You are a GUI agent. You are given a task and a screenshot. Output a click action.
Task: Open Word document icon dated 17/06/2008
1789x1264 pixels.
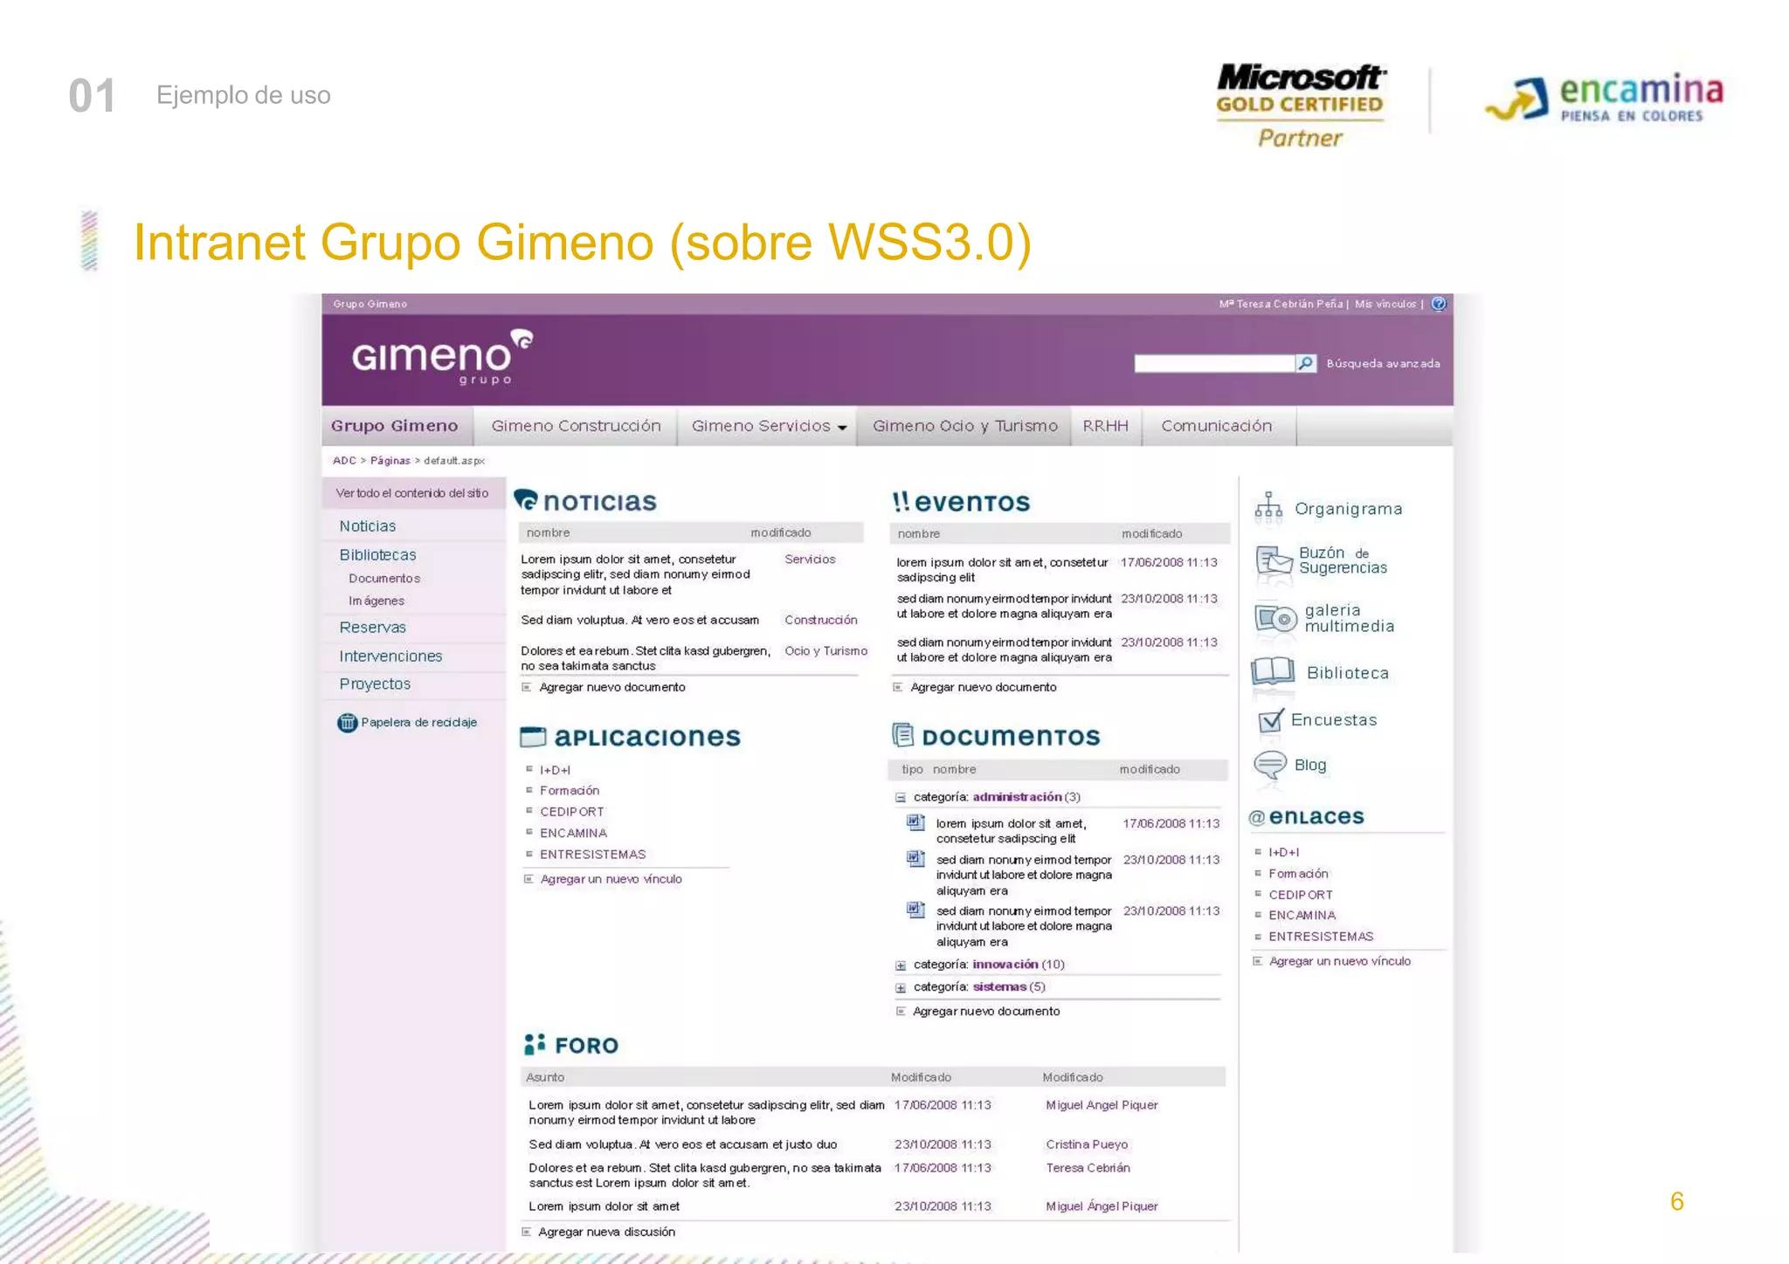pos(915,822)
